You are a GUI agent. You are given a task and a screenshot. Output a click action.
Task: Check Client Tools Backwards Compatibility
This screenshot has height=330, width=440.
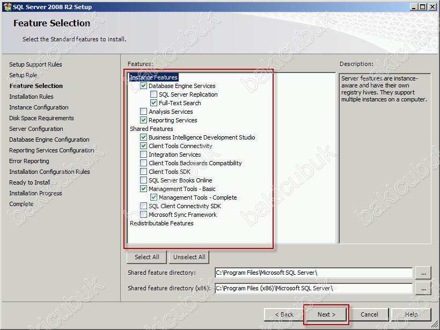point(143,163)
